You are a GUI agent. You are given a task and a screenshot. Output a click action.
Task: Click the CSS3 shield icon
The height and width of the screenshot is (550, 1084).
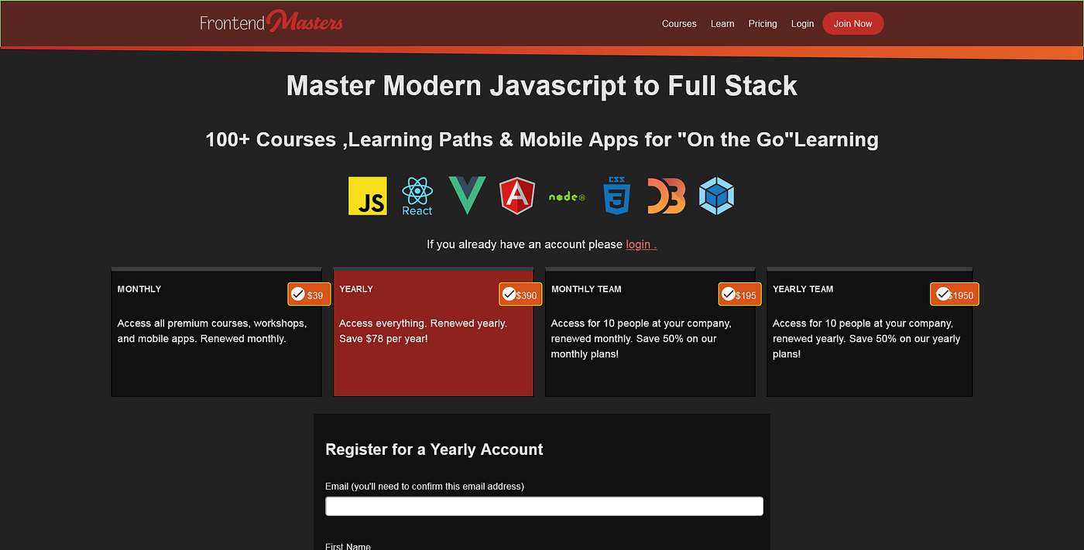point(616,196)
